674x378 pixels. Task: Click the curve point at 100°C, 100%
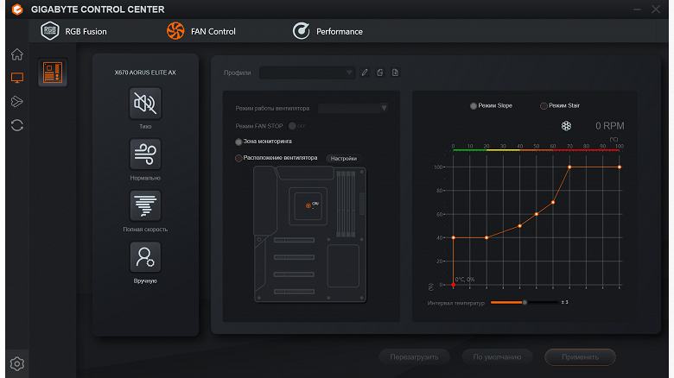(620, 167)
